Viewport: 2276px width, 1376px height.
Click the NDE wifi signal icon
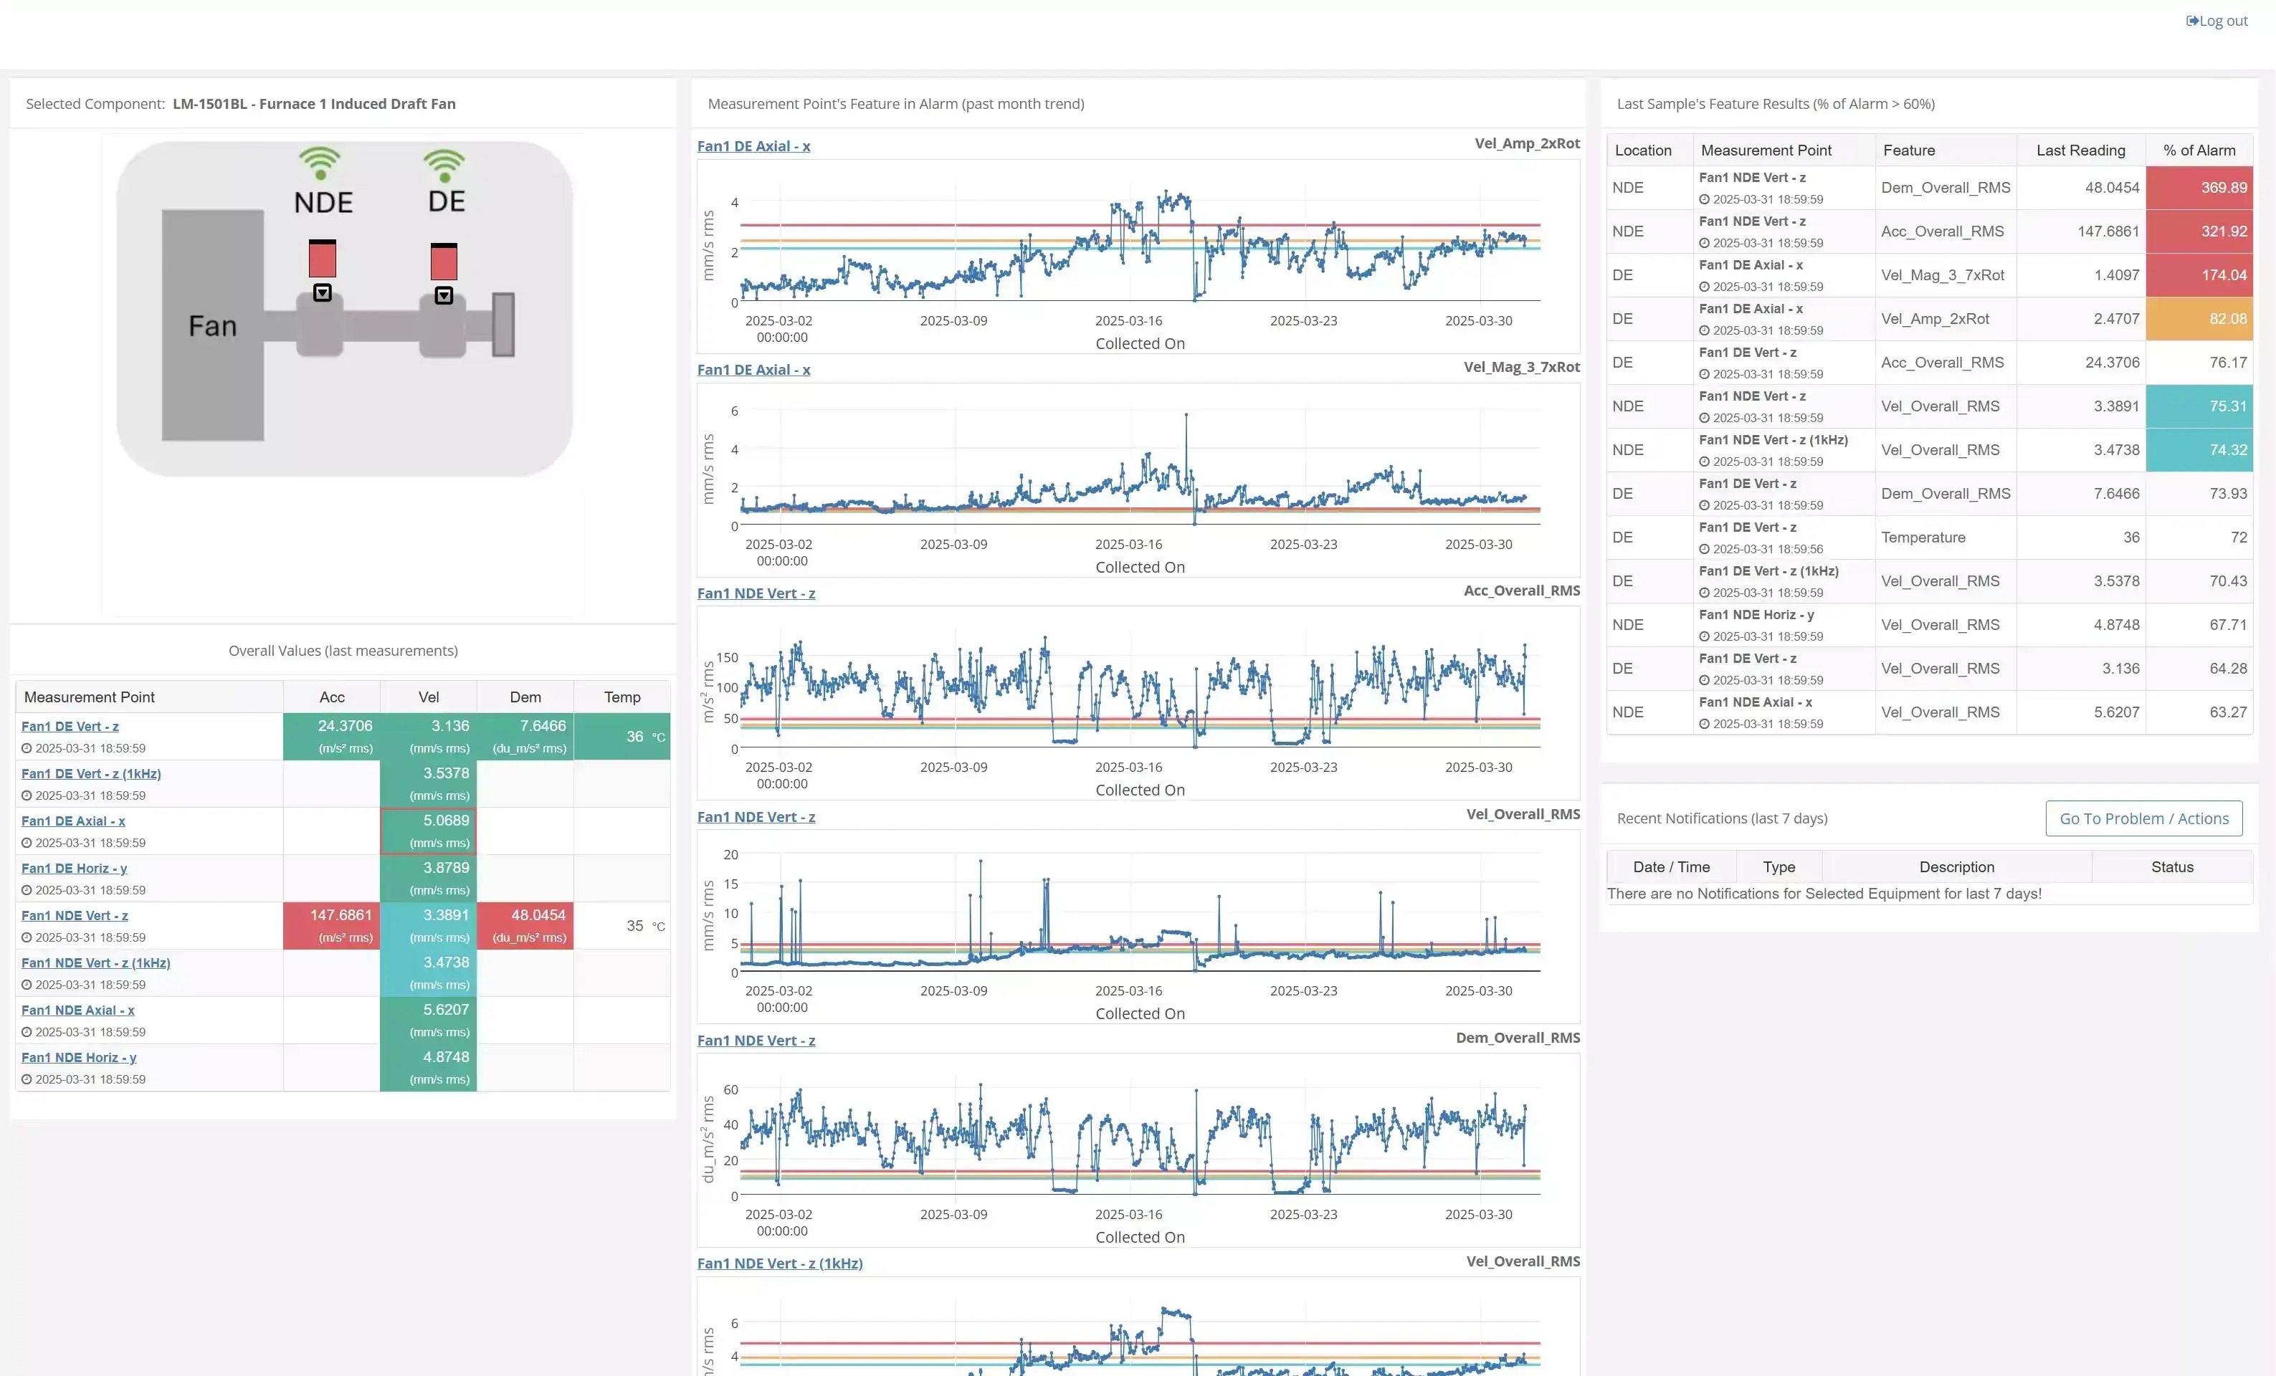320,163
